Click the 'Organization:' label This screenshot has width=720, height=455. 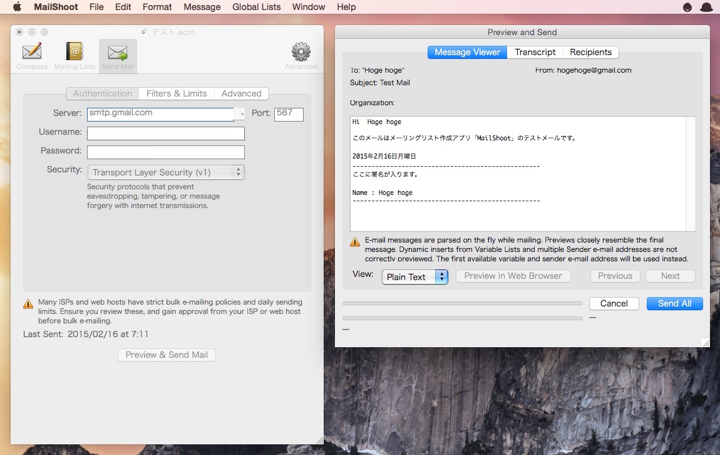point(372,103)
